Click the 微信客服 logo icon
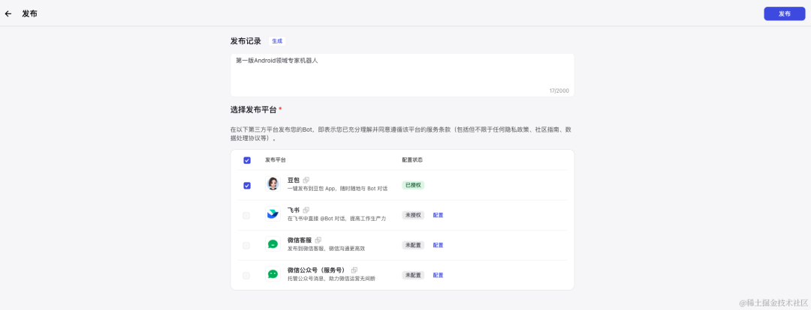Viewport: 811px width, 310px height. pyautogui.click(x=273, y=244)
